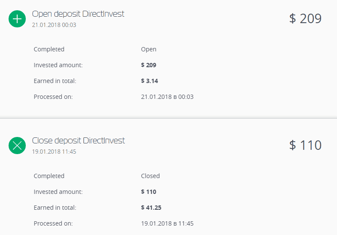337x235 pixels.
Task: Click the 'Processed on' date 21.01.2018 в 00:03
Action: (x=167, y=97)
